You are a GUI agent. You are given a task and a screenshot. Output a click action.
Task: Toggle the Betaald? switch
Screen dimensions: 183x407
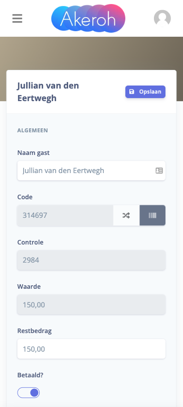(29, 393)
